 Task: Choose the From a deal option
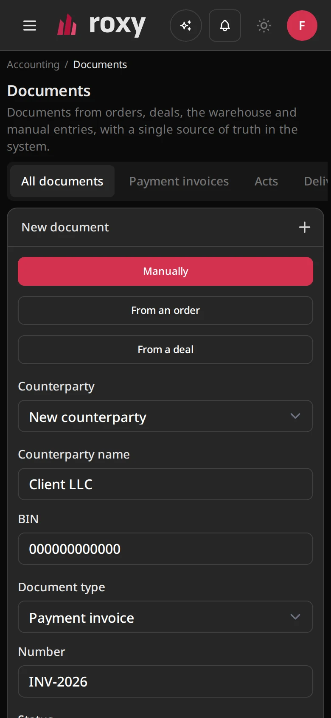(165, 350)
